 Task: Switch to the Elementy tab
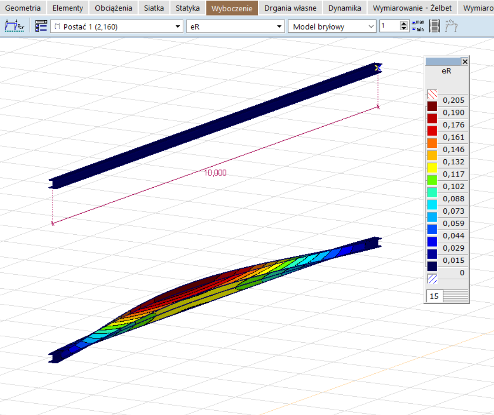pyautogui.click(x=68, y=8)
